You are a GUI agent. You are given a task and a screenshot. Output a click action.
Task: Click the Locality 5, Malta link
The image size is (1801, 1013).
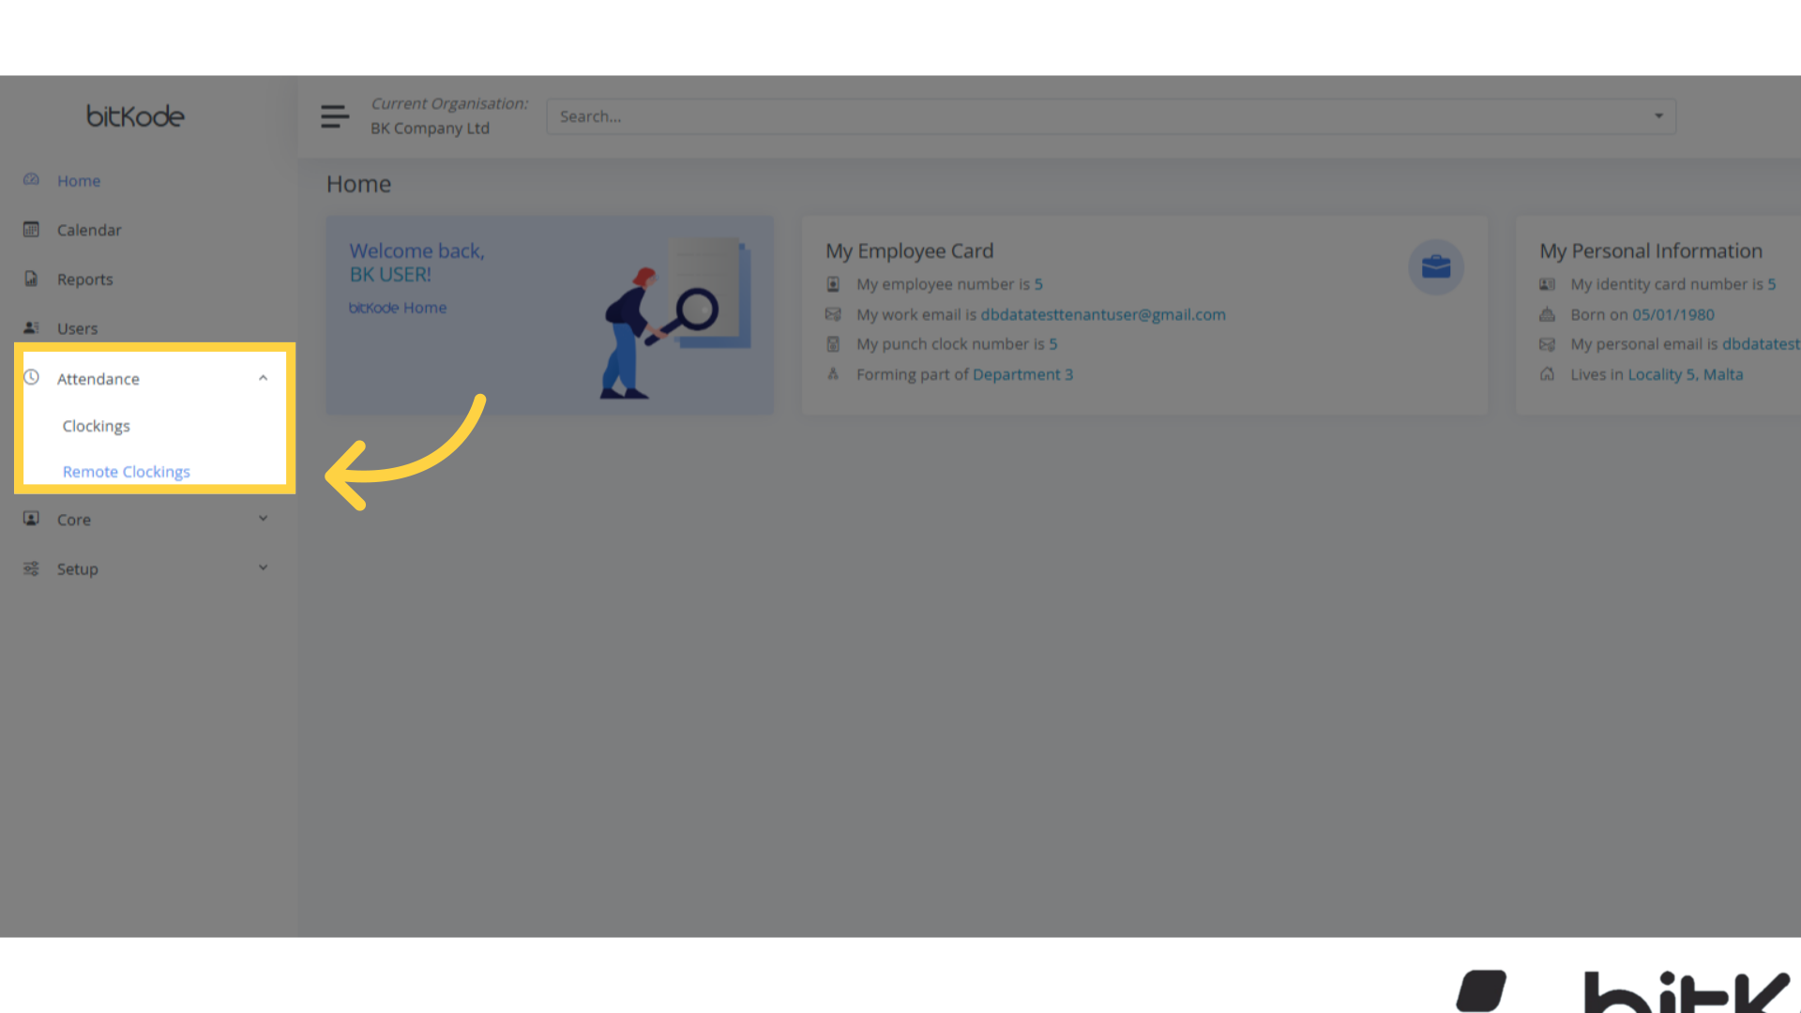1685,374
